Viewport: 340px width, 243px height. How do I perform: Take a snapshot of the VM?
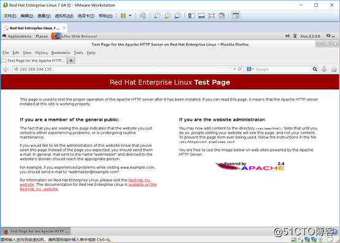click(157, 15)
